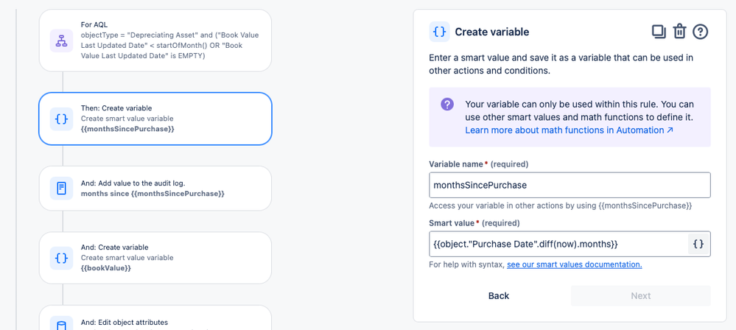Click the For AQL branch icon
This screenshot has height=330, width=736.
coord(61,40)
